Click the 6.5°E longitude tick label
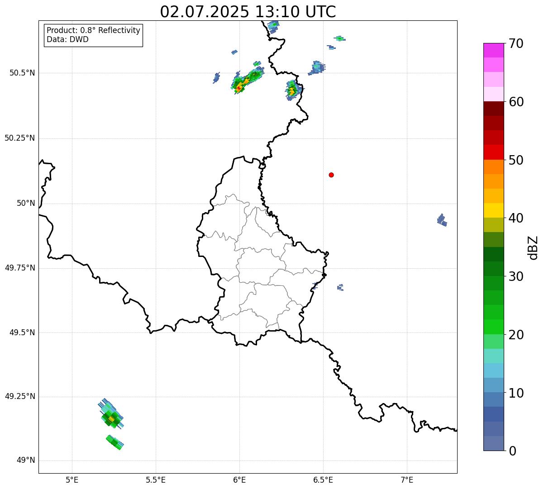The image size is (544, 489). 323,480
